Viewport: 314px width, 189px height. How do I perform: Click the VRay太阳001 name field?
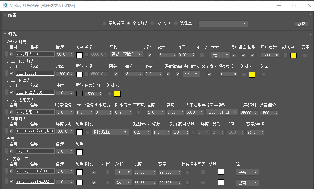coord(35,112)
